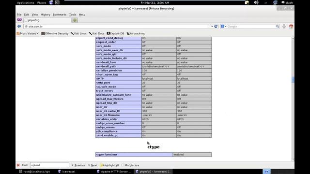Open the Kali Docs bookmark

click(96, 33)
